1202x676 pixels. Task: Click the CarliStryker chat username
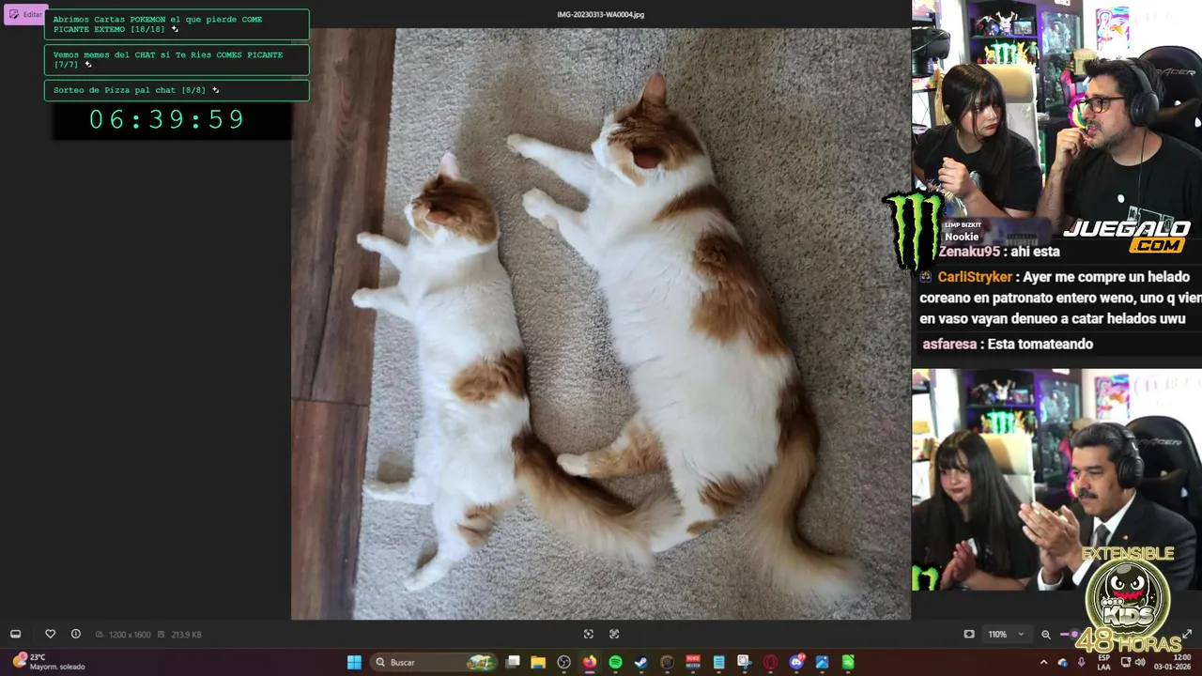pos(975,277)
